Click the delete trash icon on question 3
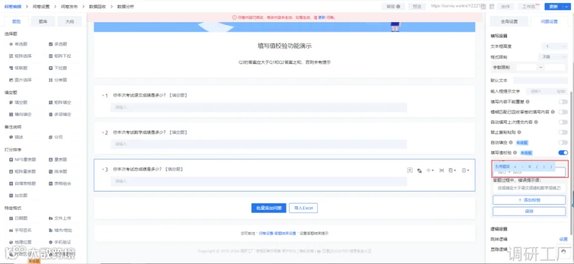Image resolution: width=574 pixels, height=264 pixels. tap(464, 170)
